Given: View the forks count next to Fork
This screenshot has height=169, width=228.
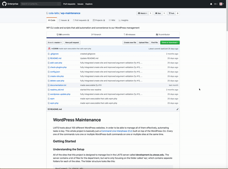Looking at the screenshot, I should pos(177,13).
